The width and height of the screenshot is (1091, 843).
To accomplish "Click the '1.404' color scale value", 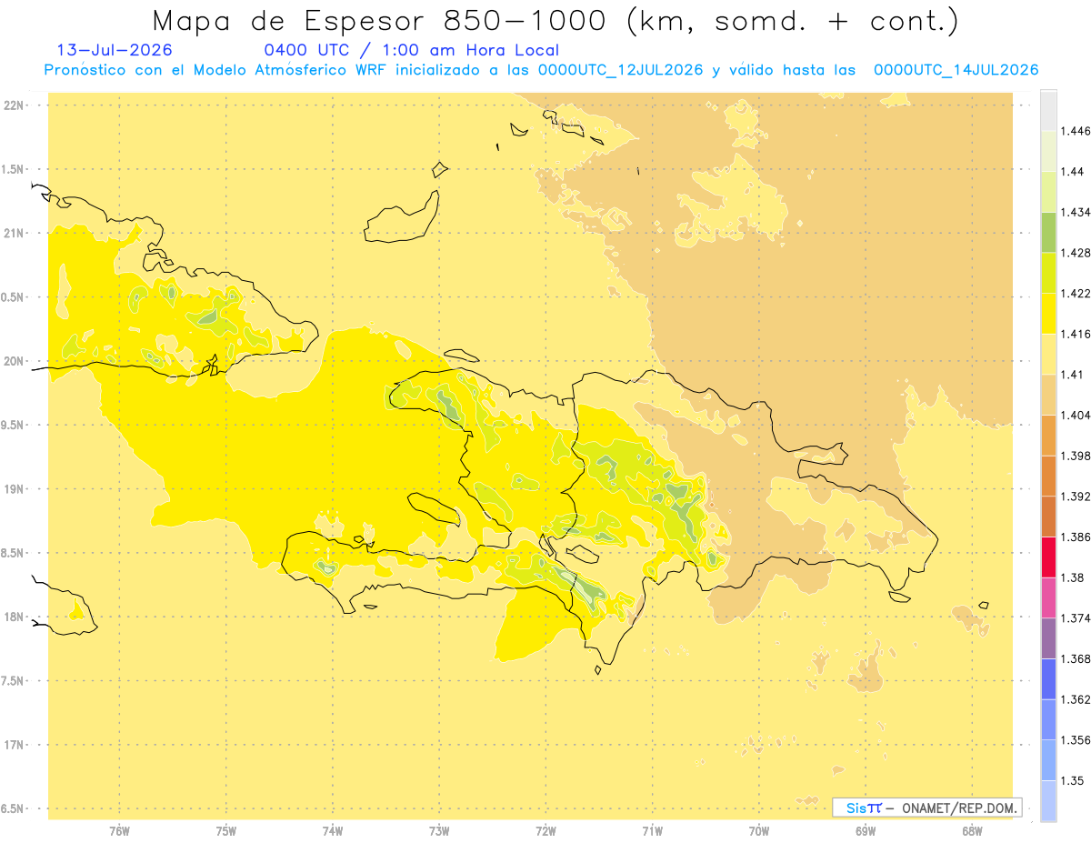I will click(x=1076, y=416).
